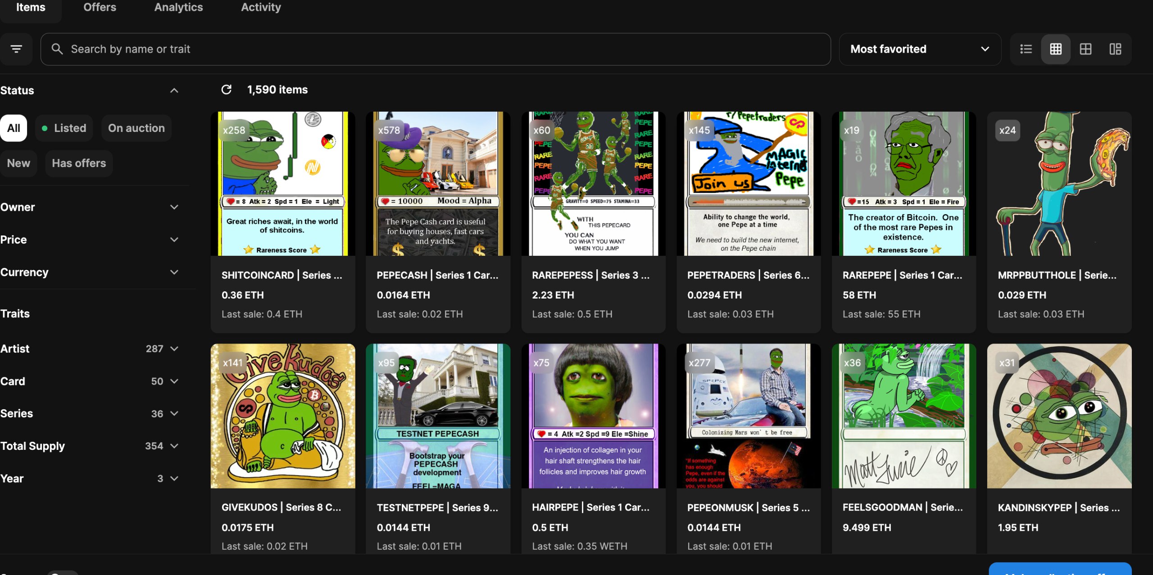
Task: Click the x578 supply badge
Action: [389, 130]
